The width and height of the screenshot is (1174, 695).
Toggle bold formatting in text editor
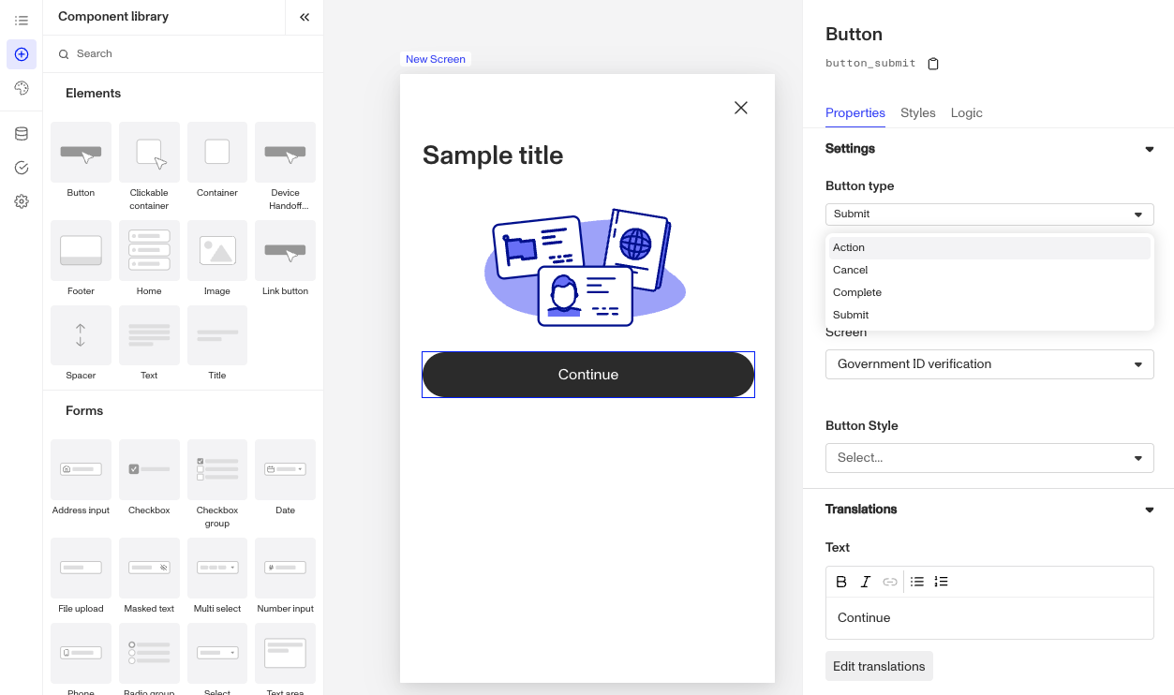(x=841, y=582)
